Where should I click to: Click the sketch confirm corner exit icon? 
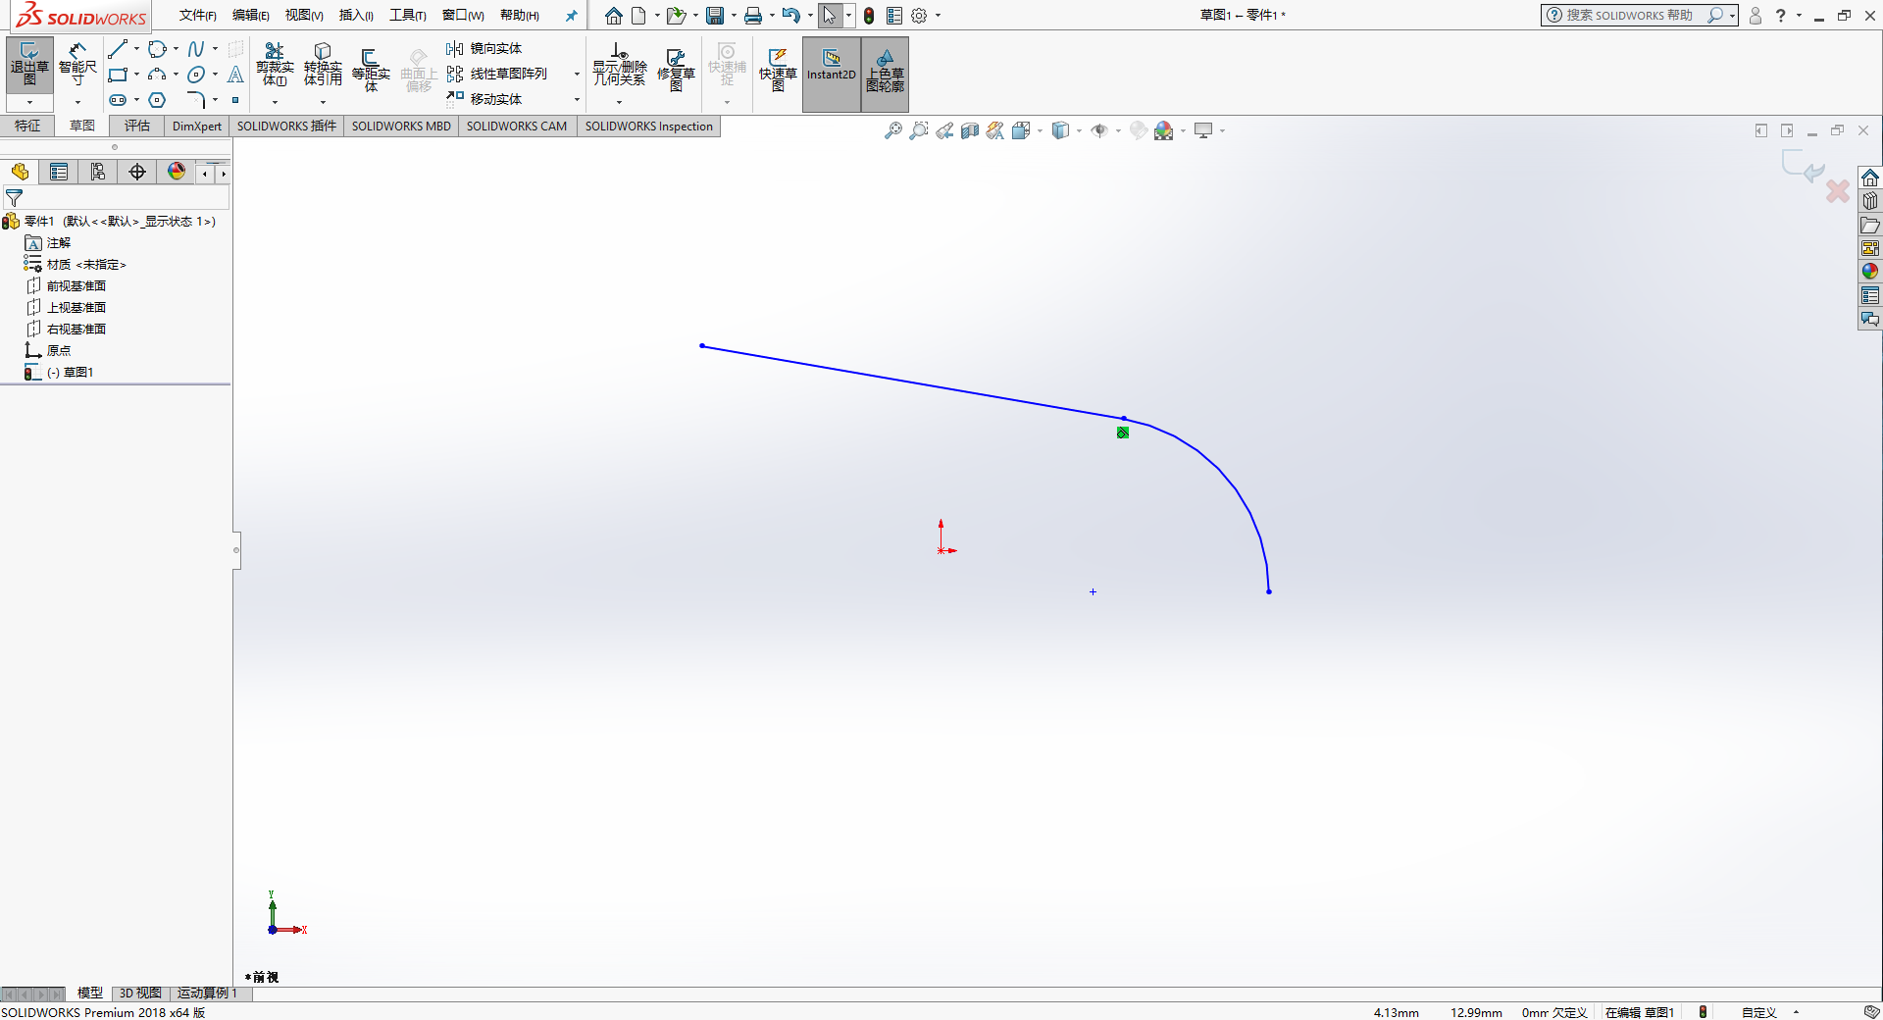(x=1802, y=167)
